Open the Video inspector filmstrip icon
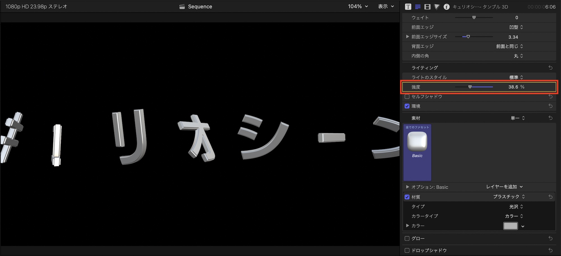The image size is (561, 256). click(427, 7)
